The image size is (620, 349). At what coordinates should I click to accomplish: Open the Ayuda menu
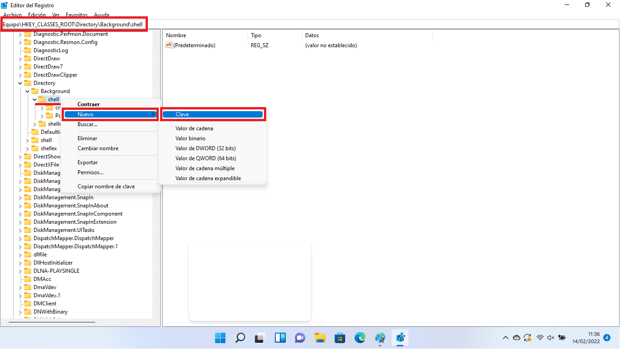pos(102,15)
